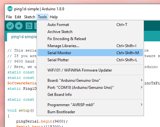Viewport: 160px width, 127px height.
Task: Choose Get Board Info
Action: pos(90,95)
